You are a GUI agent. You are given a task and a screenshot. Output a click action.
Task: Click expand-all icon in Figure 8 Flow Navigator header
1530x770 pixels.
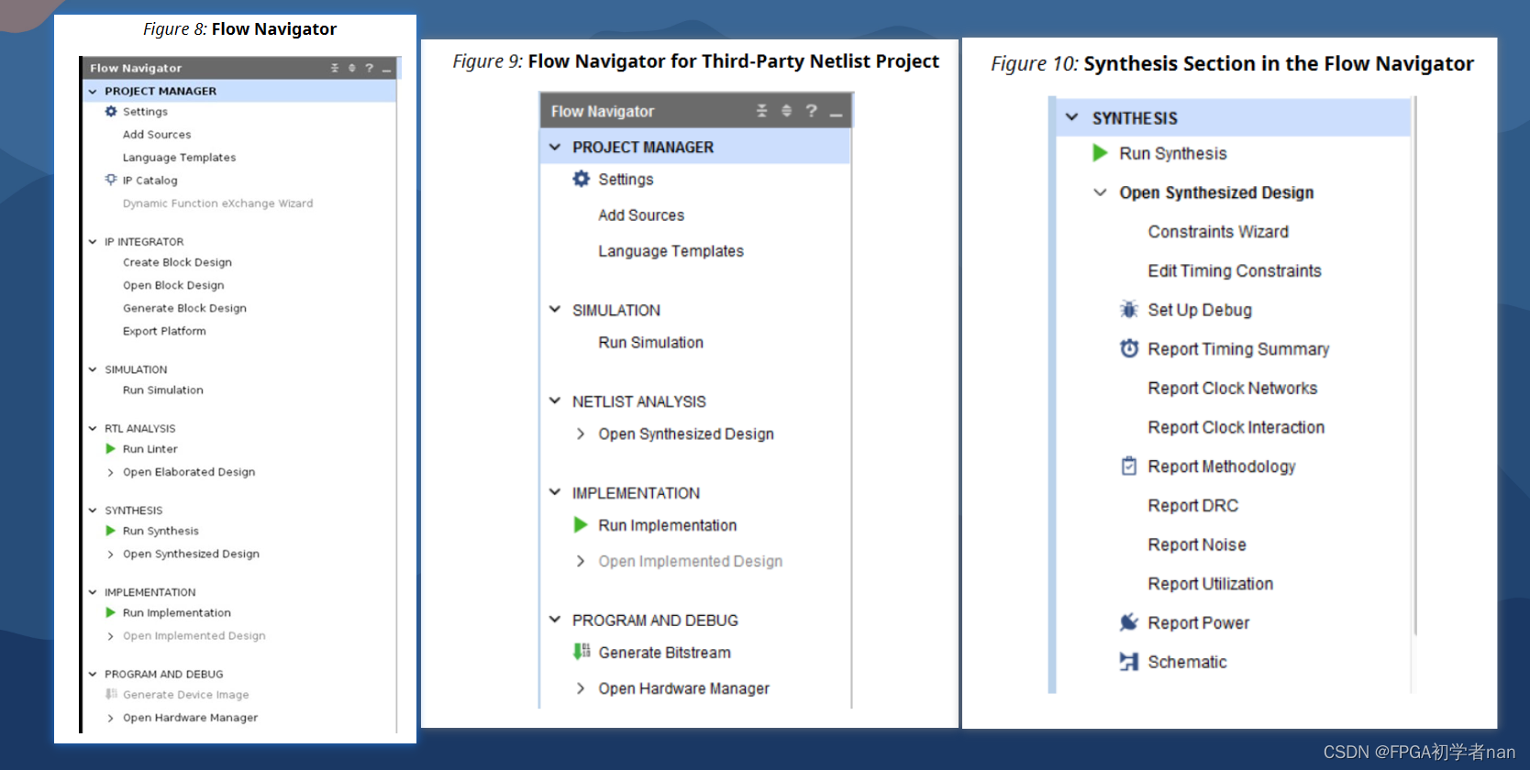[x=351, y=68]
